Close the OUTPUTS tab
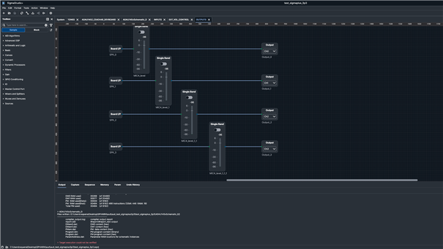The height and width of the screenshot is (249, 443). click(209, 20)
